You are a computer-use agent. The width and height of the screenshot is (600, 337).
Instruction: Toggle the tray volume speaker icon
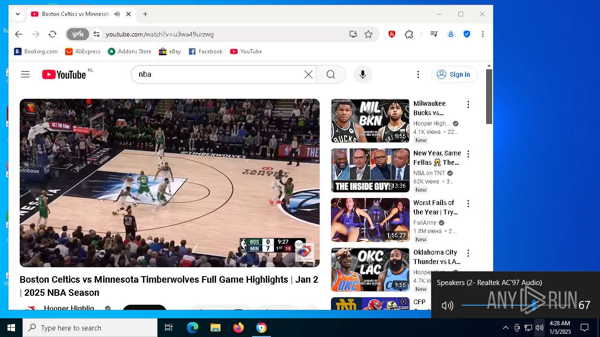point(540,328)
